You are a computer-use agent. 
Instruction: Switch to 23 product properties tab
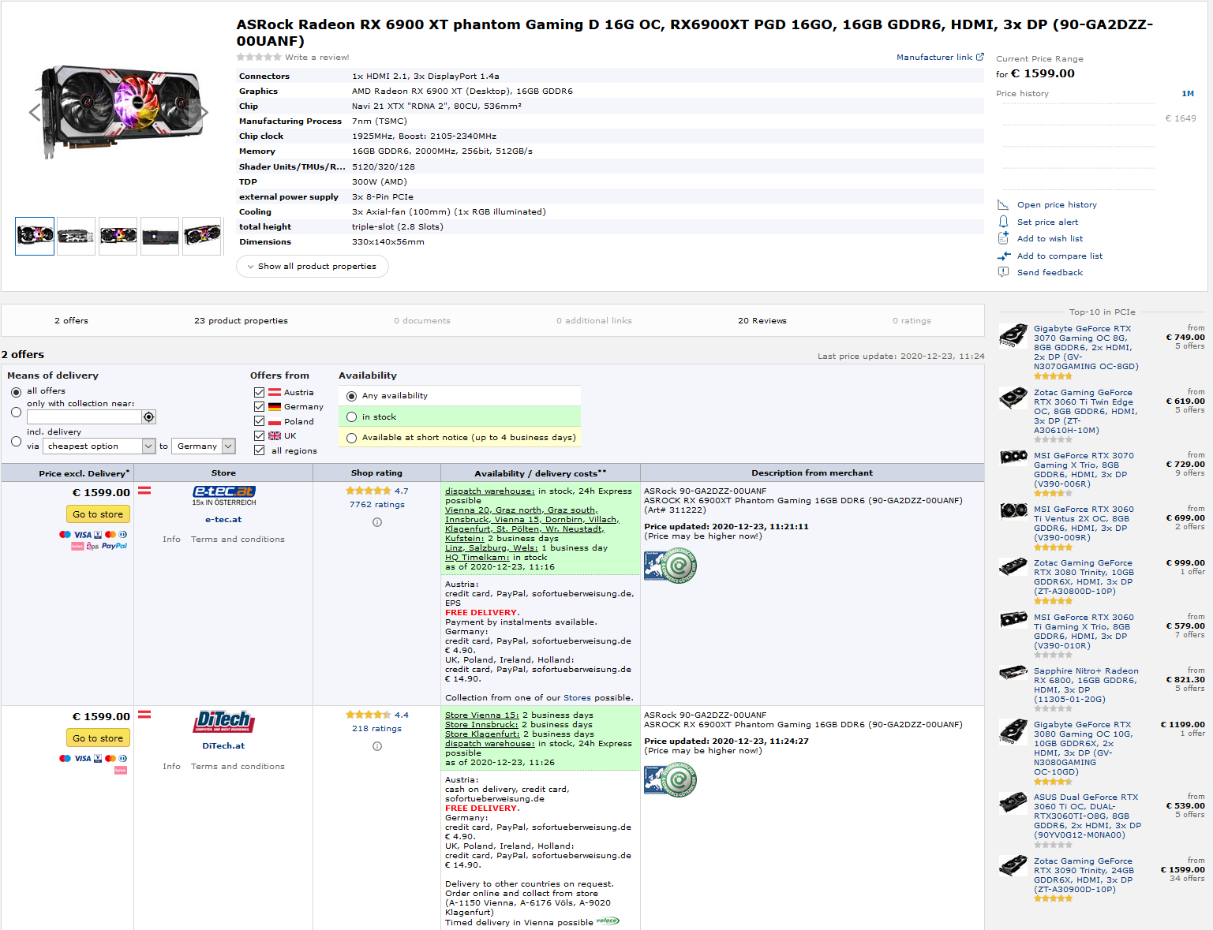(x=241, y=320)
